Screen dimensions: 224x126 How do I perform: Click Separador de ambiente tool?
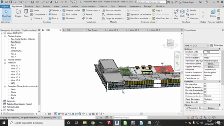tap(139, 14)
